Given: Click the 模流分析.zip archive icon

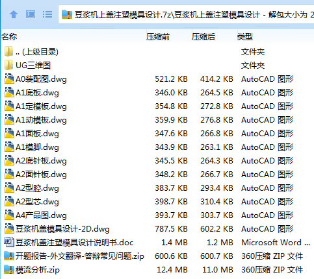Looking at the screenshot, I should [x=9, y=269].
